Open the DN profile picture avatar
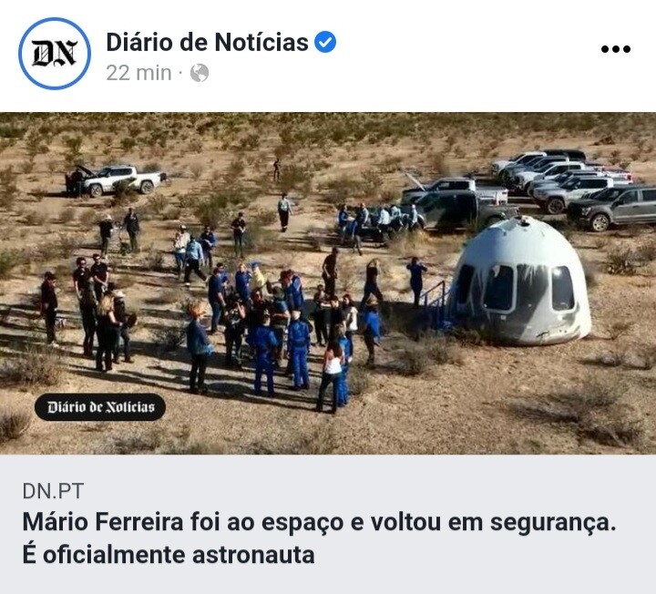 [x=55, y=53]
